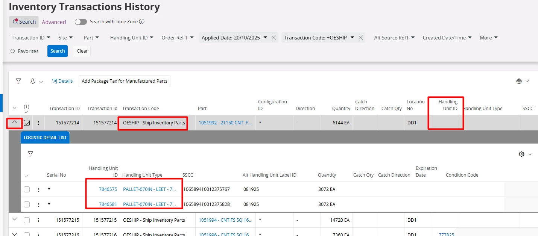Viewport: 538px width, 236px height.
Task: Click the Location No column header
Action: click(x=416, y=105)
